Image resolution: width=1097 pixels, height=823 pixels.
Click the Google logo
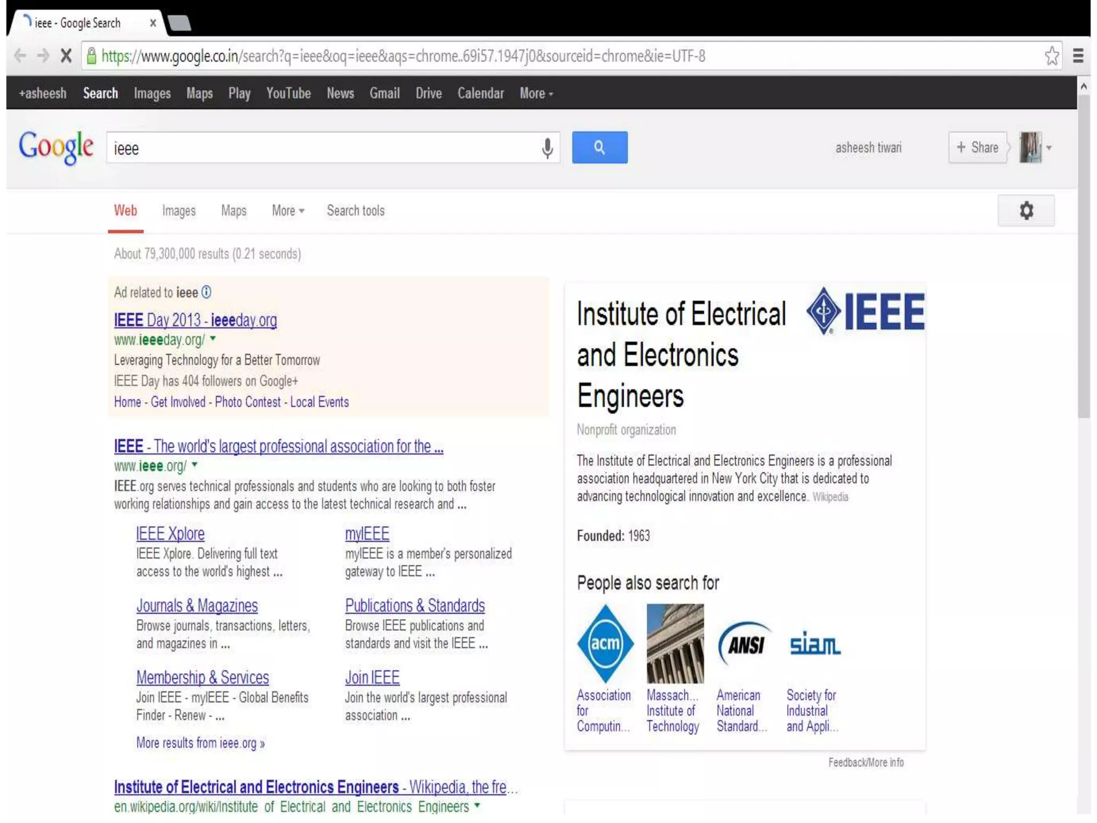[56, 147]
